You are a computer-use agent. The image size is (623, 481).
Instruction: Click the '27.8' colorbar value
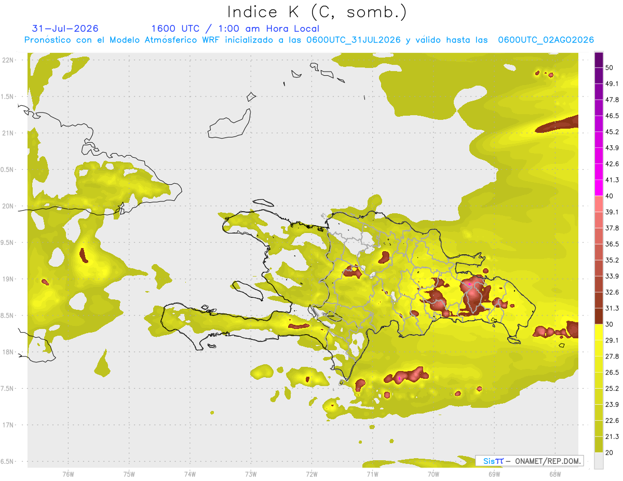tap(612, 356)
